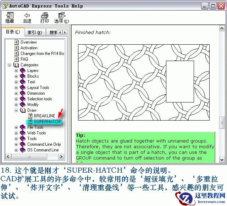Maximize the AutoCAD Express Tools Help window
The width and height of the screenshot is (227, 206).
[213, 6]
